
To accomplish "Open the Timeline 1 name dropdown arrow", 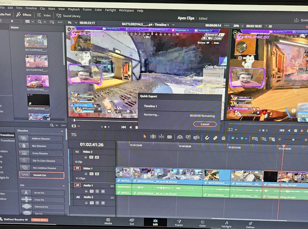I will (173, 25).
